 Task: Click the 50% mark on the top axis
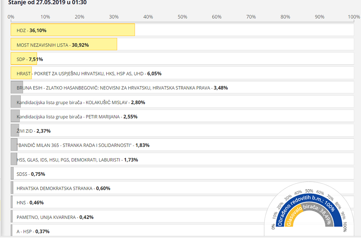click(x=182, y=17)
